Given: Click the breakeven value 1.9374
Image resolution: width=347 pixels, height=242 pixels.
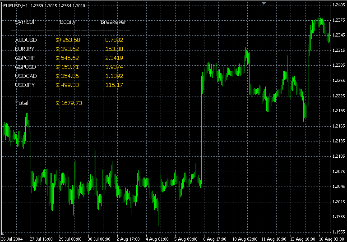Looking at the screenshot, I should 114,67.
